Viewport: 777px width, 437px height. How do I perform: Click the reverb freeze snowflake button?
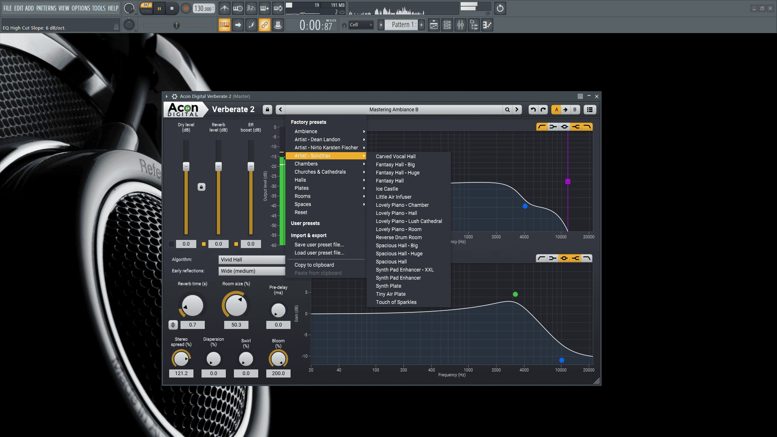pyautogui.click(x=173, y=325)
